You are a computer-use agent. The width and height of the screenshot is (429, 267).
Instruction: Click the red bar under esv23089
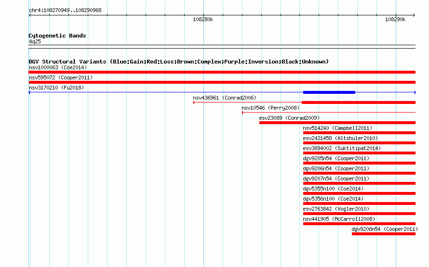(337, 123)
